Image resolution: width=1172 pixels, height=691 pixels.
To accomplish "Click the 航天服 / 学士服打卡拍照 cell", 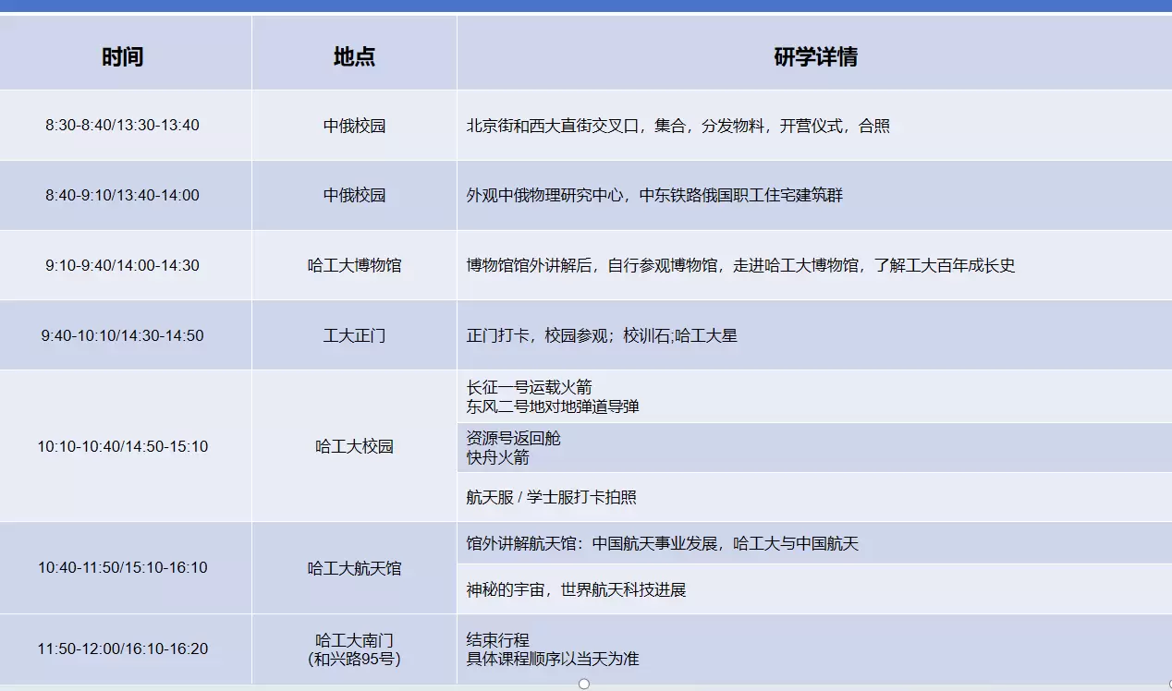I will click(x=814, y=497).
